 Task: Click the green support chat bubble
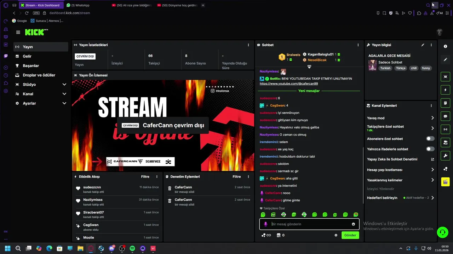point(442,232)
